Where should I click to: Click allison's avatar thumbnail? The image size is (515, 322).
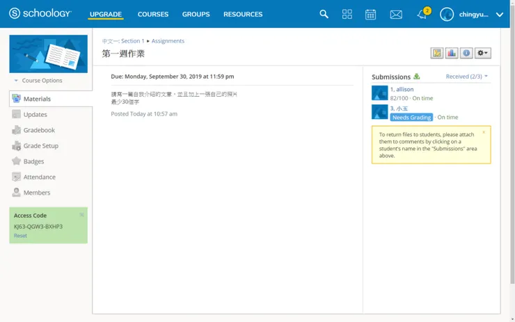(380, 93)
